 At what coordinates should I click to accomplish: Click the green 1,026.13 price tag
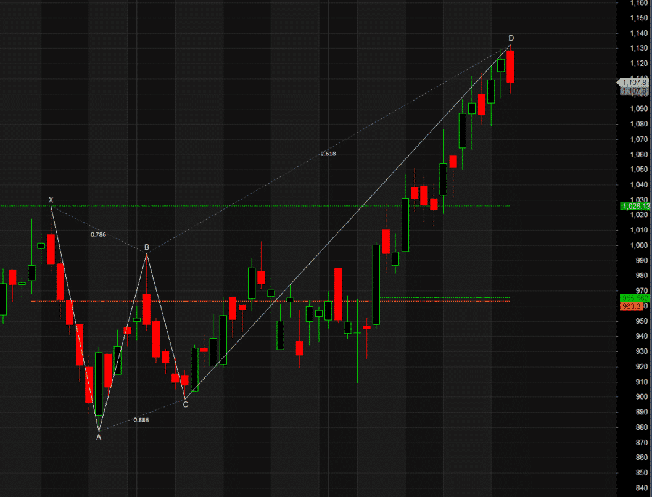(x=635, y=207)
